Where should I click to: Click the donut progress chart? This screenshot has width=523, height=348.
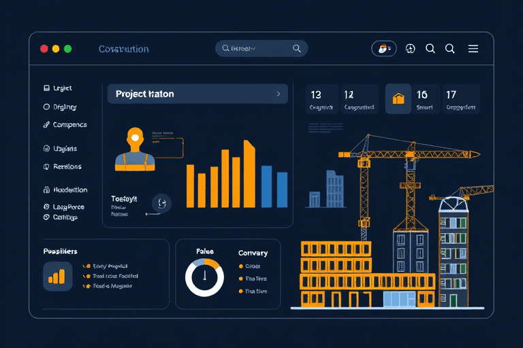coord(204,277)
